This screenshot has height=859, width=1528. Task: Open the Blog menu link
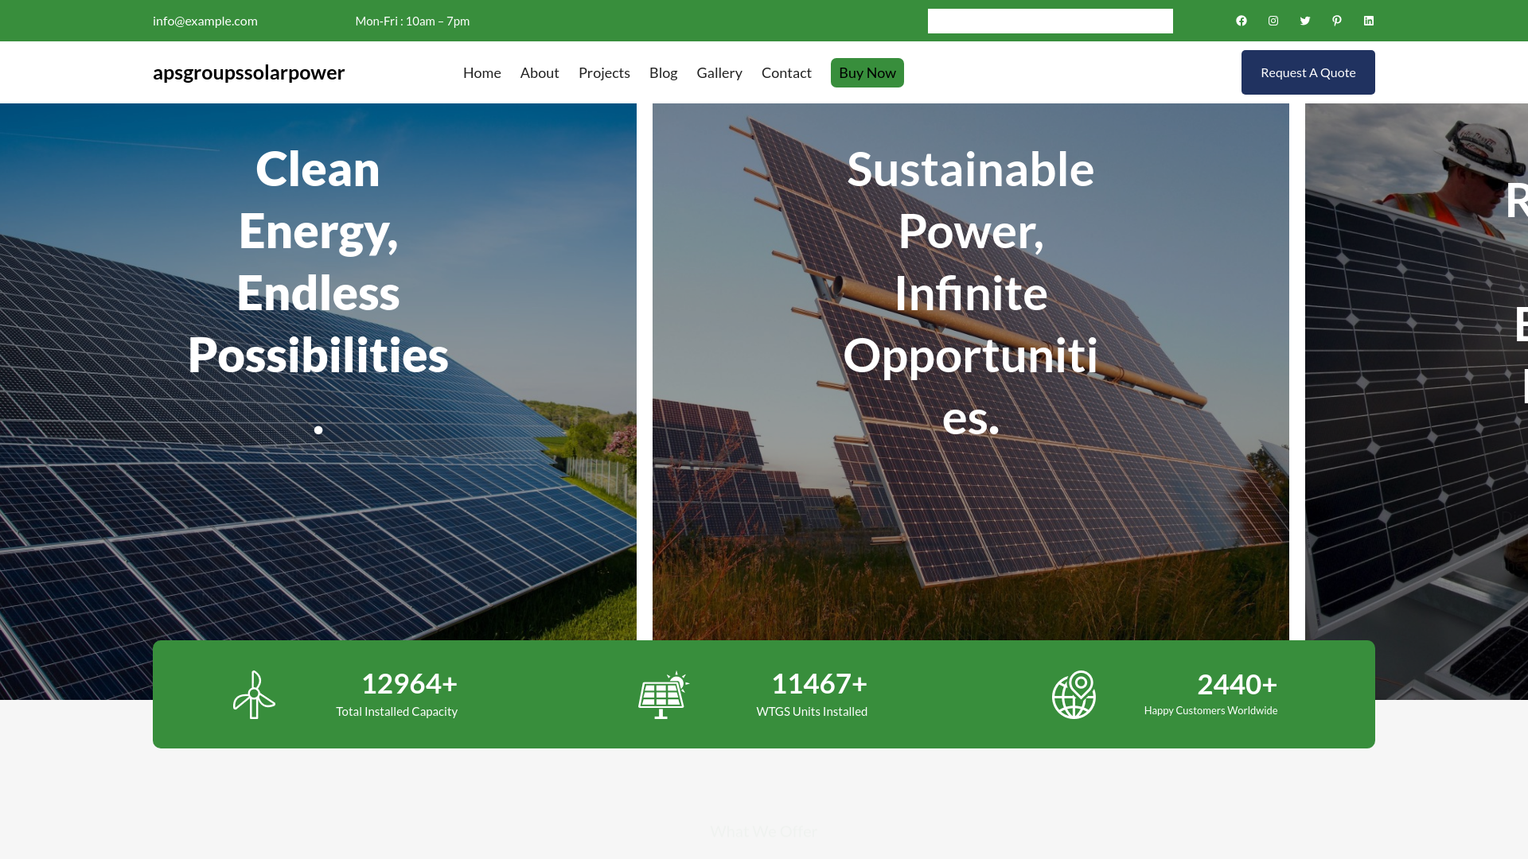click(663, 72)
